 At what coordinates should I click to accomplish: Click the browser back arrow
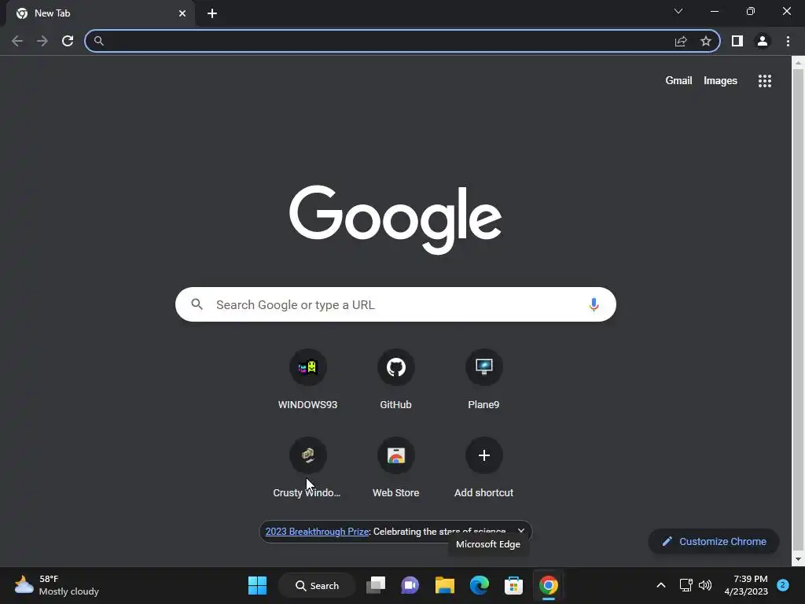17,41
